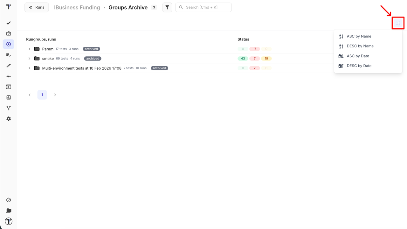Viewport: 407px width, 229px height.
Task: Click the Pulse activity icon in sidebar
Action: pos(9,76)
